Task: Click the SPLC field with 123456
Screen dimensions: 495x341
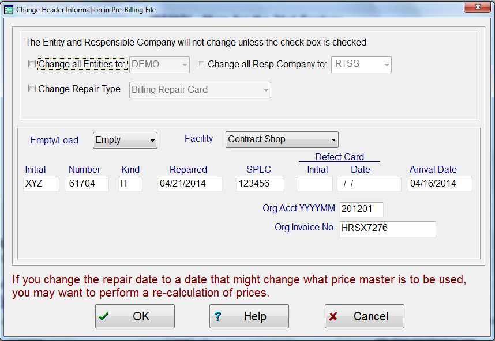Action: pos(260,184)
